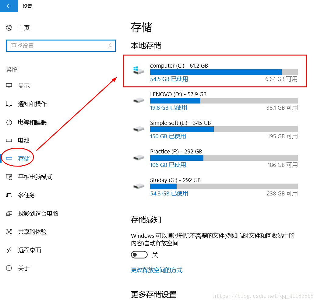Open 主页 home settings

[x=24, y=28]
